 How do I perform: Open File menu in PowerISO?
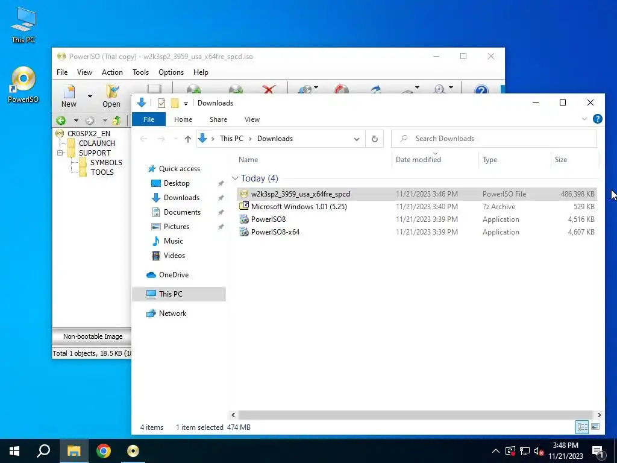click(x=62, y=72)
